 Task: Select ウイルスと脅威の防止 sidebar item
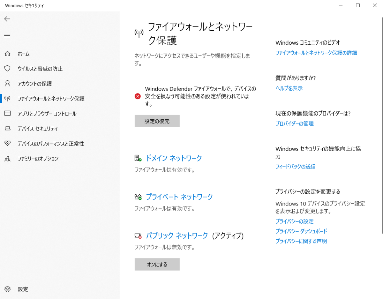point(40,69)
